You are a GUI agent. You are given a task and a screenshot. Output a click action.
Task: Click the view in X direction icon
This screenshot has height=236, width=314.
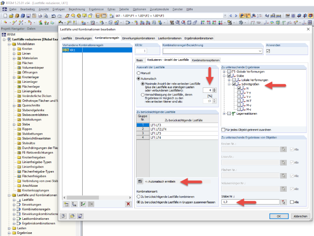(x=203, y=22)
